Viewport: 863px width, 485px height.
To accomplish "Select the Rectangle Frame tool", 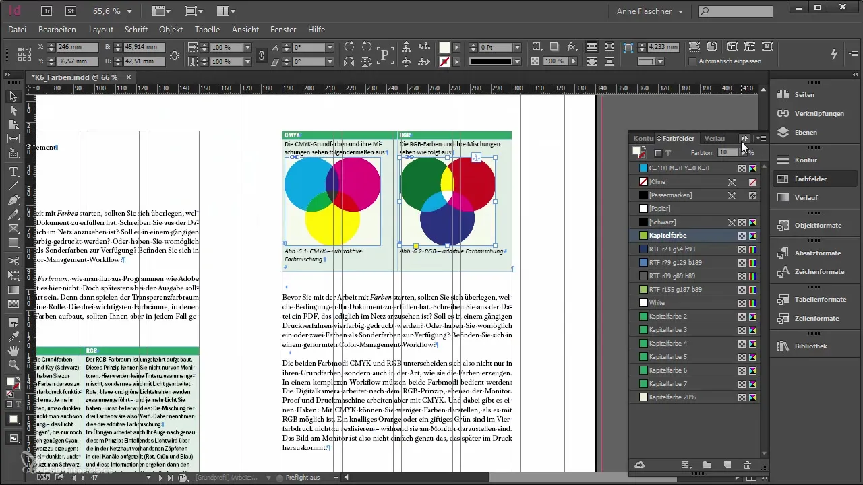I will (13, 229).
